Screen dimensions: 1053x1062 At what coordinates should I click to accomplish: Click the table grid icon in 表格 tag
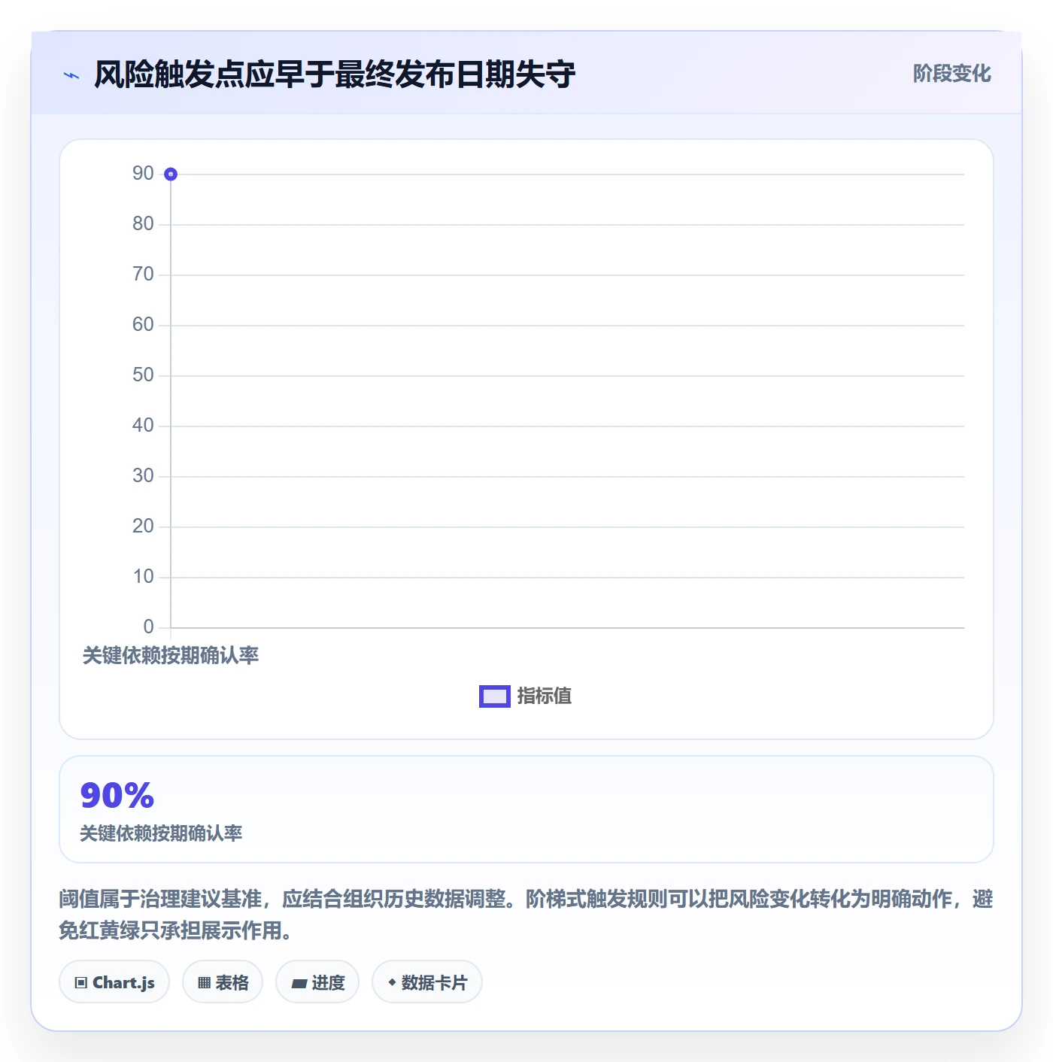click(x=204, y=983)
